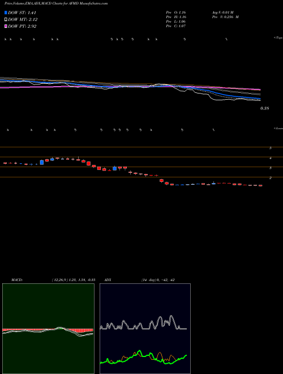Click the '<Tops' row label
Viewport: 283px width, 374px height.
coord(278,38)
